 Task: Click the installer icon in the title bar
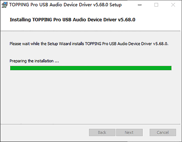(4, 5)
